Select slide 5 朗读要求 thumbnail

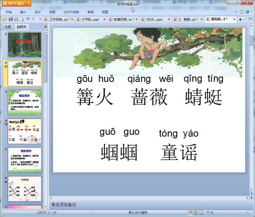[25, 160]
